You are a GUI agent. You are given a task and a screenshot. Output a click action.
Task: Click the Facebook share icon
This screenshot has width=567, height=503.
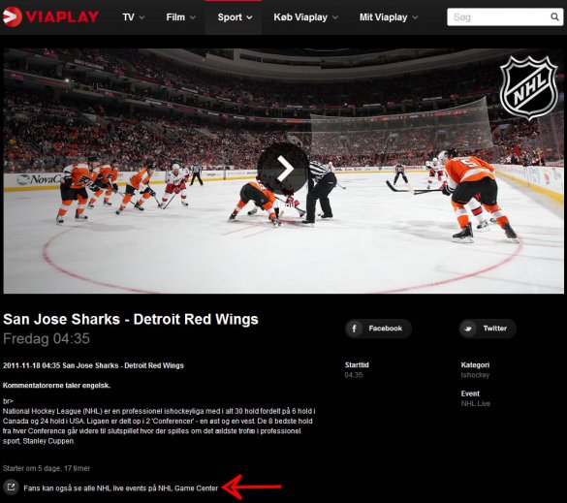(354, 329)
